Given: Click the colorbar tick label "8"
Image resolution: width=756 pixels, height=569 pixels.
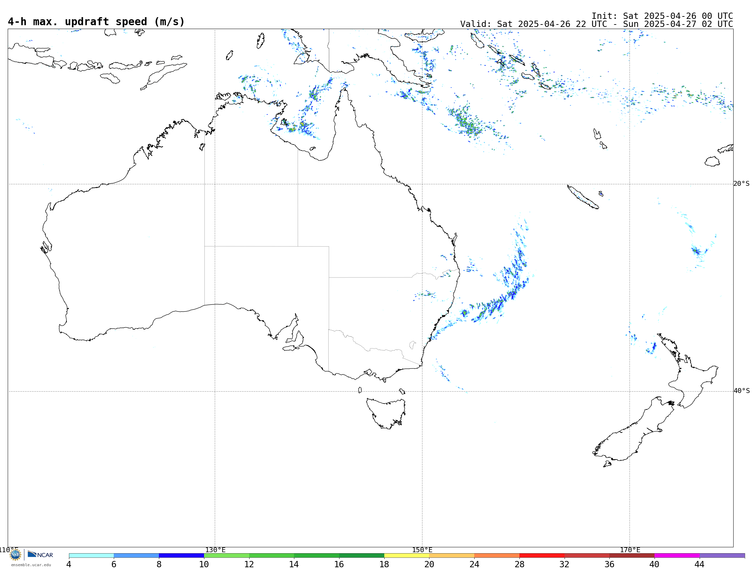Looking at the screenshot, I should click(x=159, y=564).
